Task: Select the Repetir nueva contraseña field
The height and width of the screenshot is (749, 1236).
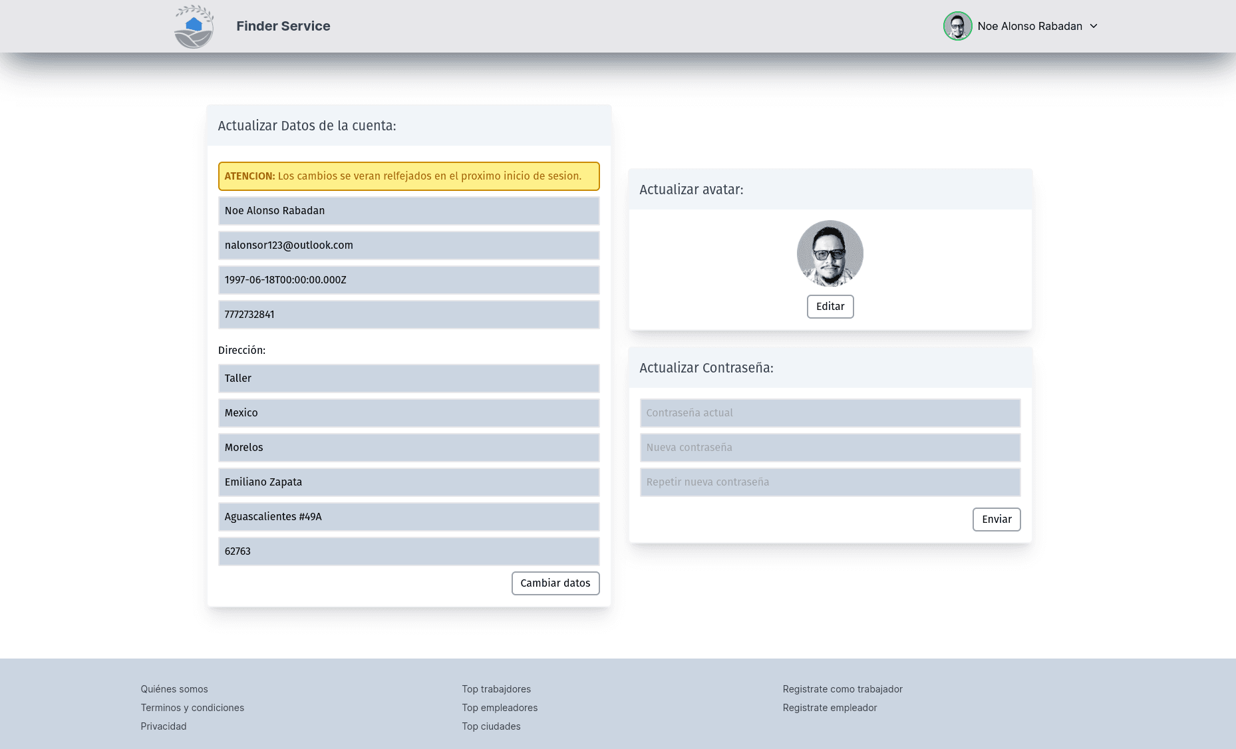Action: (x=830, y=482)
